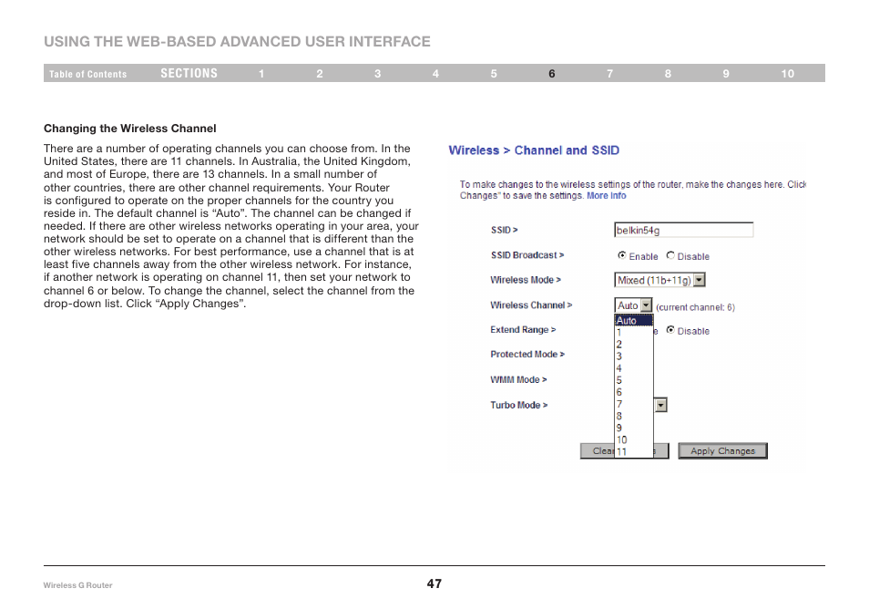
Task: Choose channel 10 in the list
Action: coord(634,439)
